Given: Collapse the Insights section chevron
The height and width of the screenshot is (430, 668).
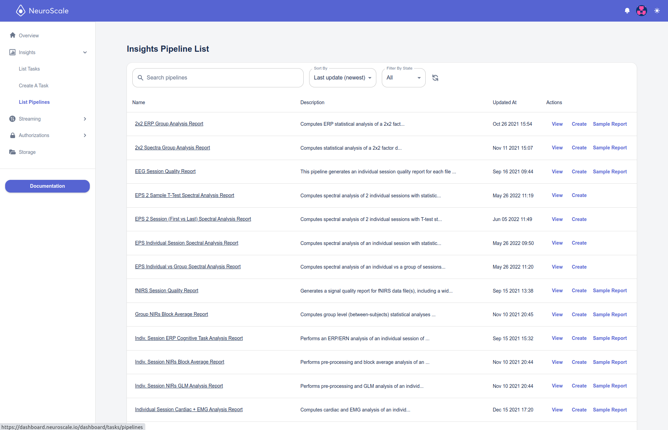Looking at the screenshot, I should pyautogui.click(x=85, y=52).
